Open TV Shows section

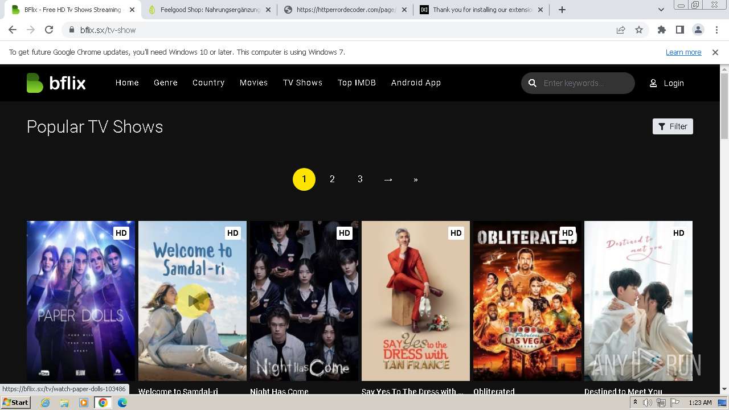[x=303, y=83]
